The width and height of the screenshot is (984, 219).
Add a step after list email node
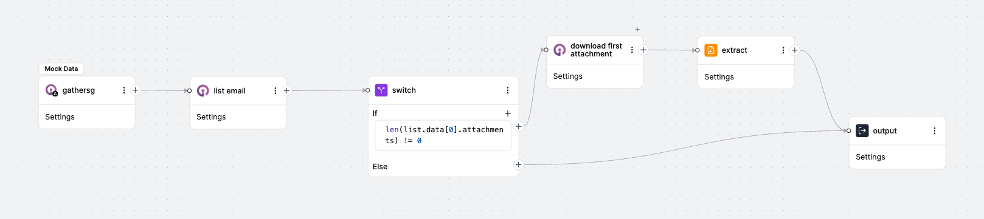tap(287, 91)
